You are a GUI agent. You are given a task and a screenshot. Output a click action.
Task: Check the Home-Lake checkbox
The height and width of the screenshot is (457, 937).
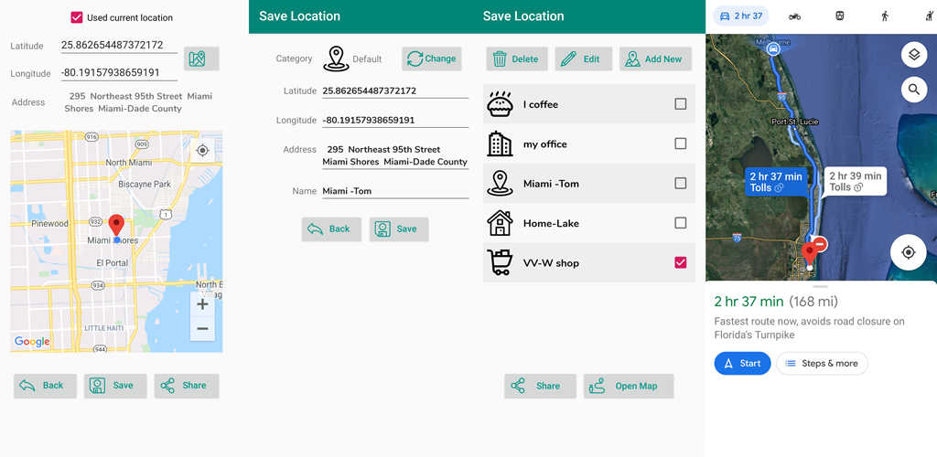(x=680, y=223)
